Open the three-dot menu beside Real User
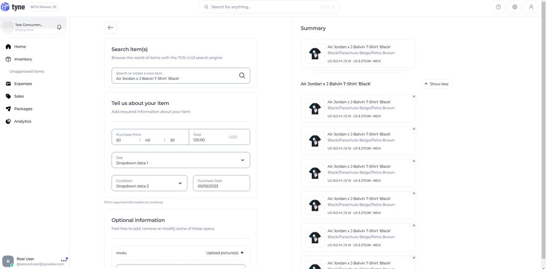The image size is (546, 269). click(x=64, y=261)
